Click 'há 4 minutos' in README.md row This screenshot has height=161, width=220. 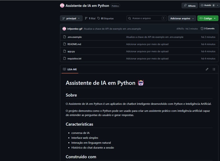click(x=208, y=44)
